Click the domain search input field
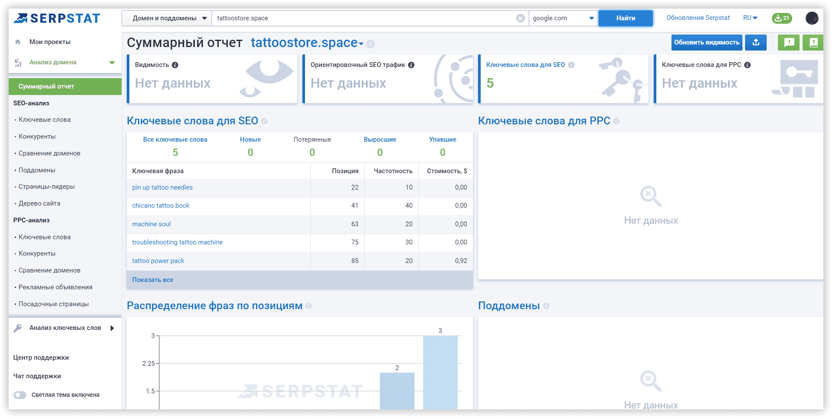832x418 pixels. point(363,18)
